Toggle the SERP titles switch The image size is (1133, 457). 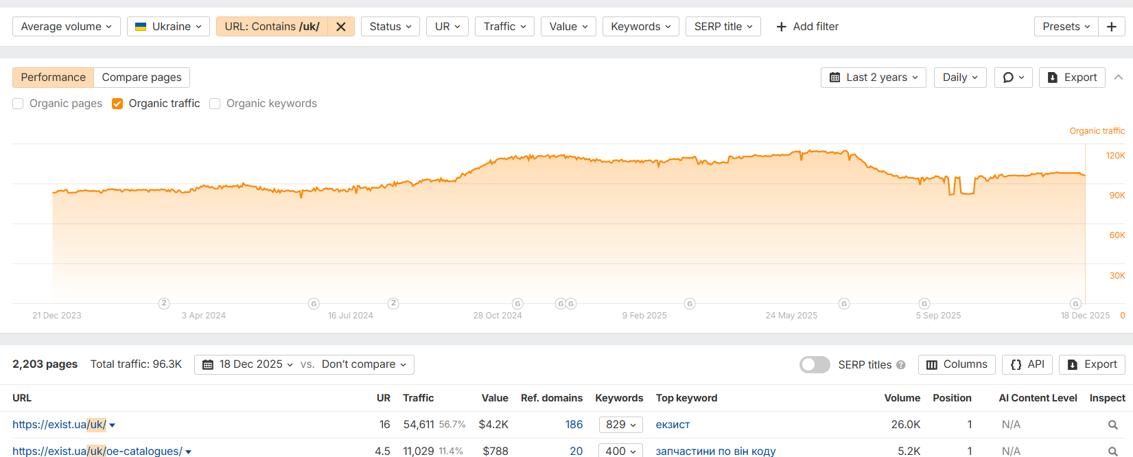click(815, 364)
